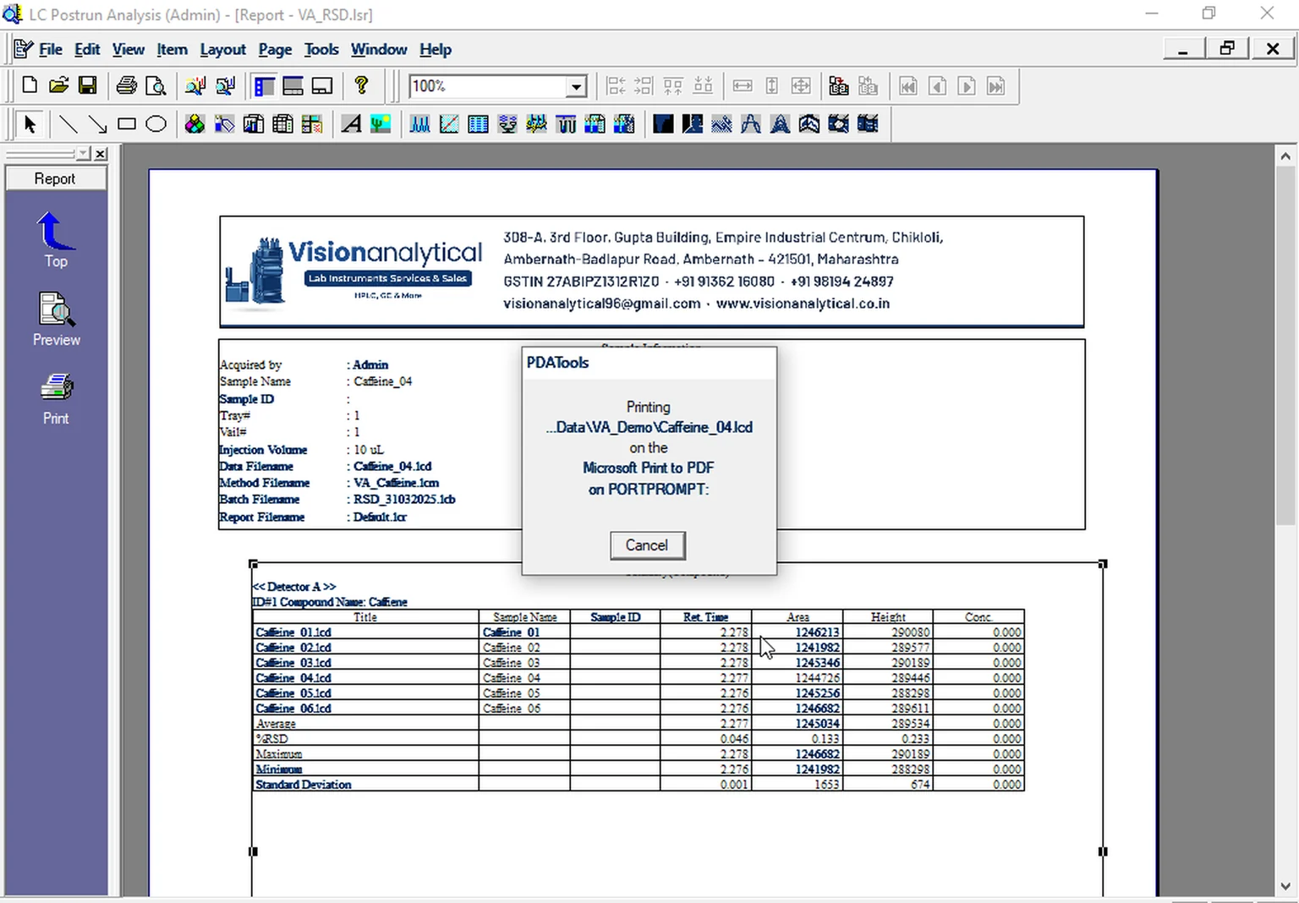1299x903 pixels.
Task: Select the rectangle shape tool
Action: [x=127, y=124]
